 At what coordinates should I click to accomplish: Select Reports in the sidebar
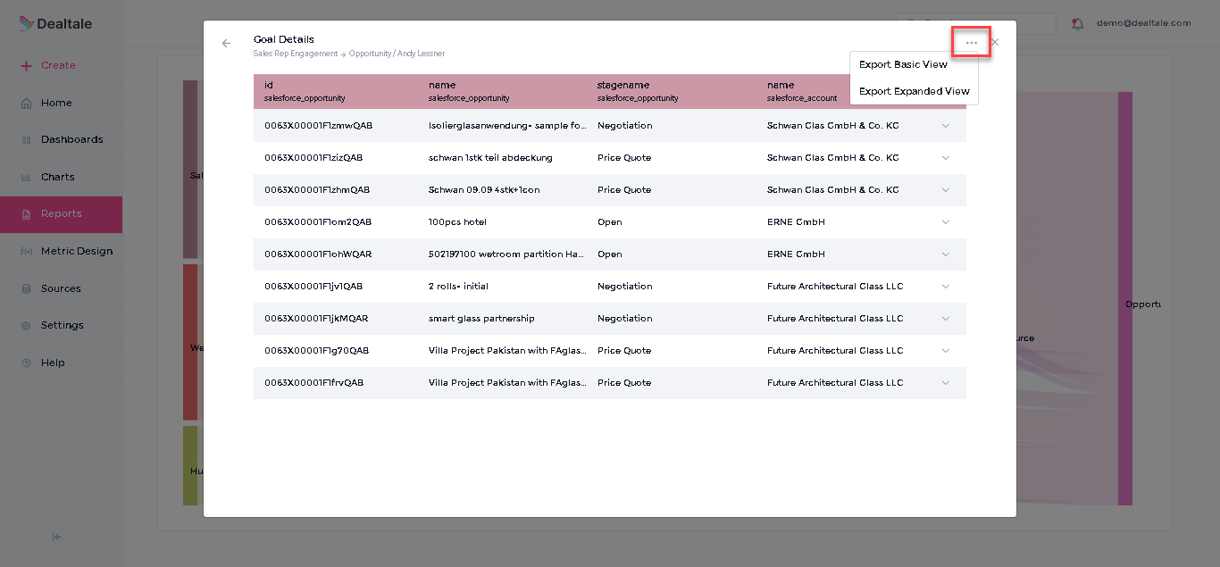click(x=61, y=214)
